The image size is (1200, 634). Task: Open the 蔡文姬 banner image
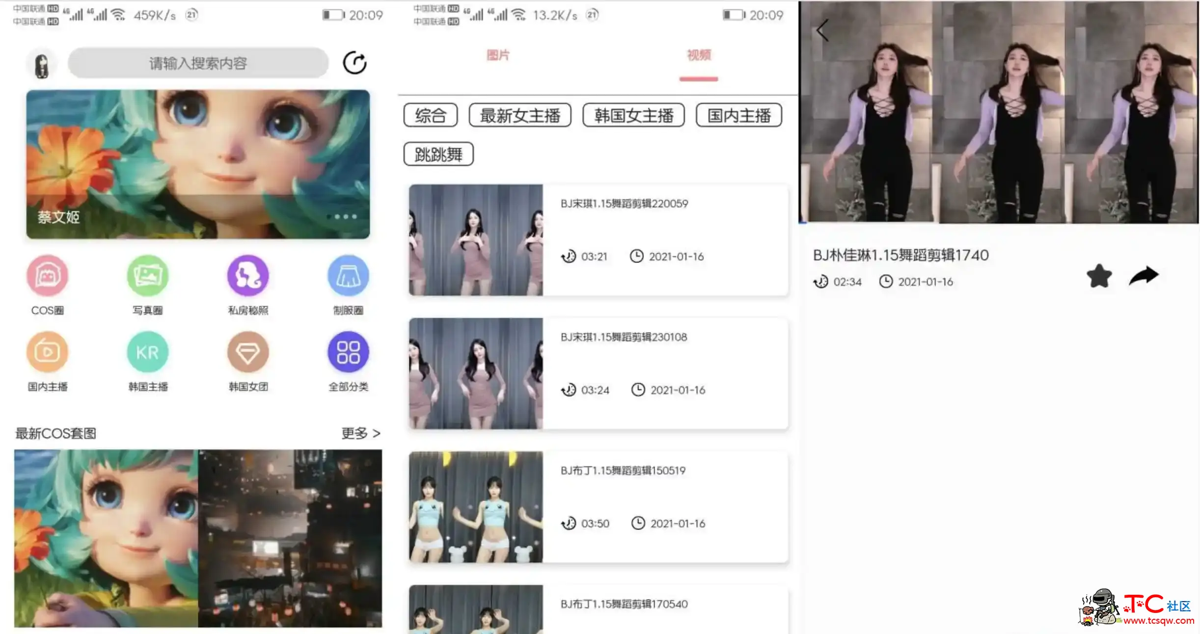tap(198, 164)
